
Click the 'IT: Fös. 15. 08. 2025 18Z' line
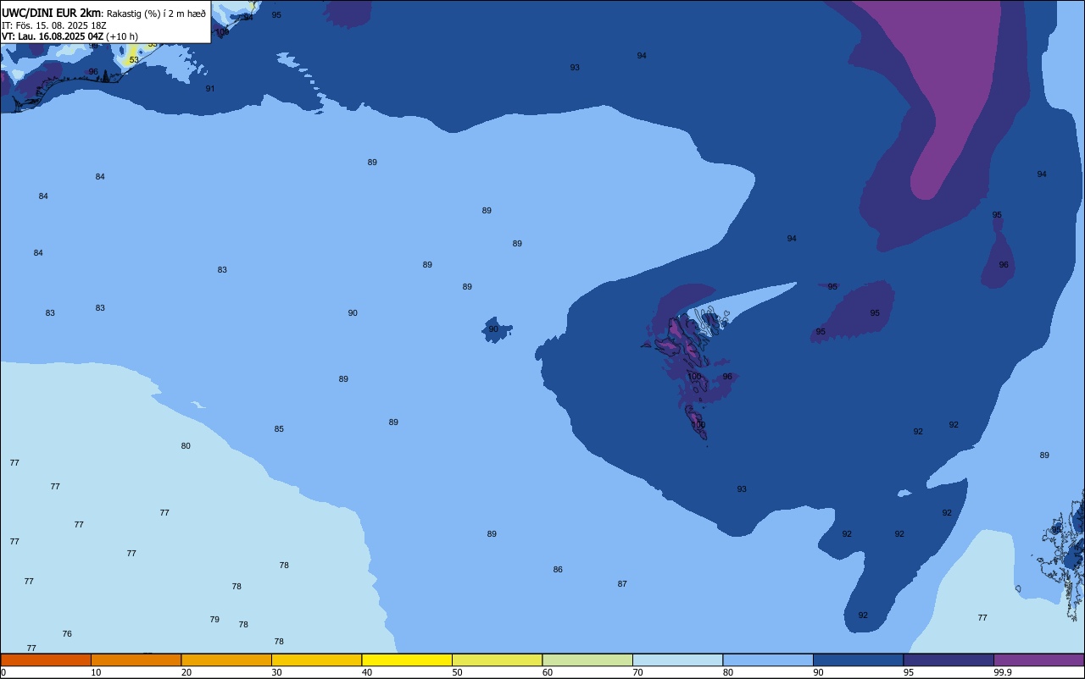(53, 25)
